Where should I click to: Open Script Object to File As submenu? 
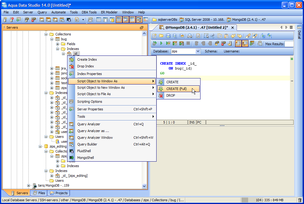tap(112, 94)
